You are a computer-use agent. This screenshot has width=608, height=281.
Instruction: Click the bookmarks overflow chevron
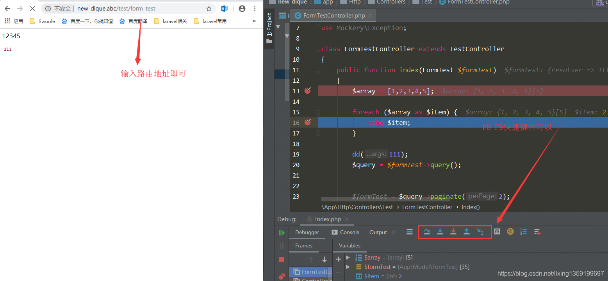coord(254,21)
